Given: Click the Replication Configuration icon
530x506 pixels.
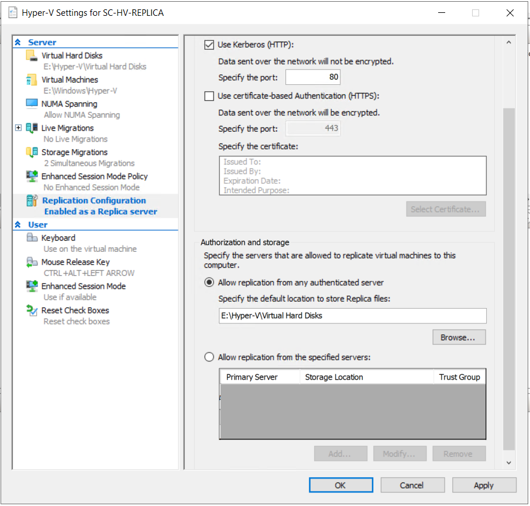Looking at the screenshot, I should click(x=32, y=200).
